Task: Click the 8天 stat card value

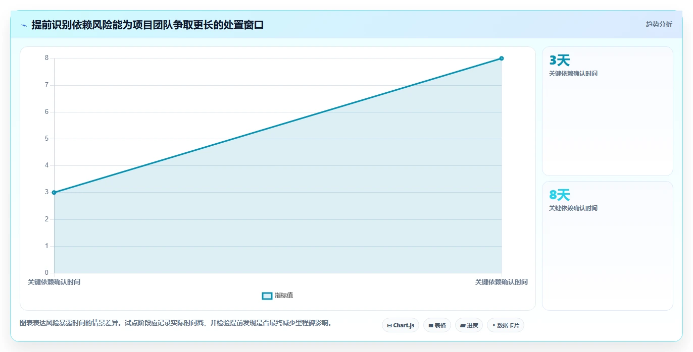Action: click(x=559, y=195)
